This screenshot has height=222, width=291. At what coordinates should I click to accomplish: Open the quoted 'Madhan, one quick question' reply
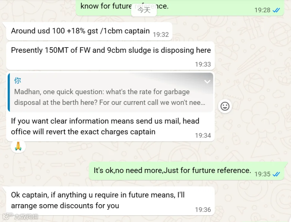coord(111,92)
